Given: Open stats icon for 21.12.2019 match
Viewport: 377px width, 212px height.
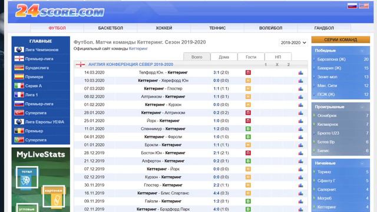Looking at the screenshot, I should coord(300,161).
